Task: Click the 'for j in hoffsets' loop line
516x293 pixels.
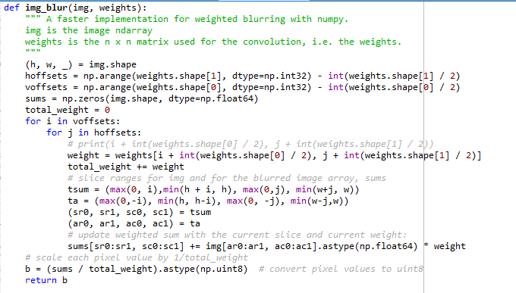Action: click(x=94, y=132)
